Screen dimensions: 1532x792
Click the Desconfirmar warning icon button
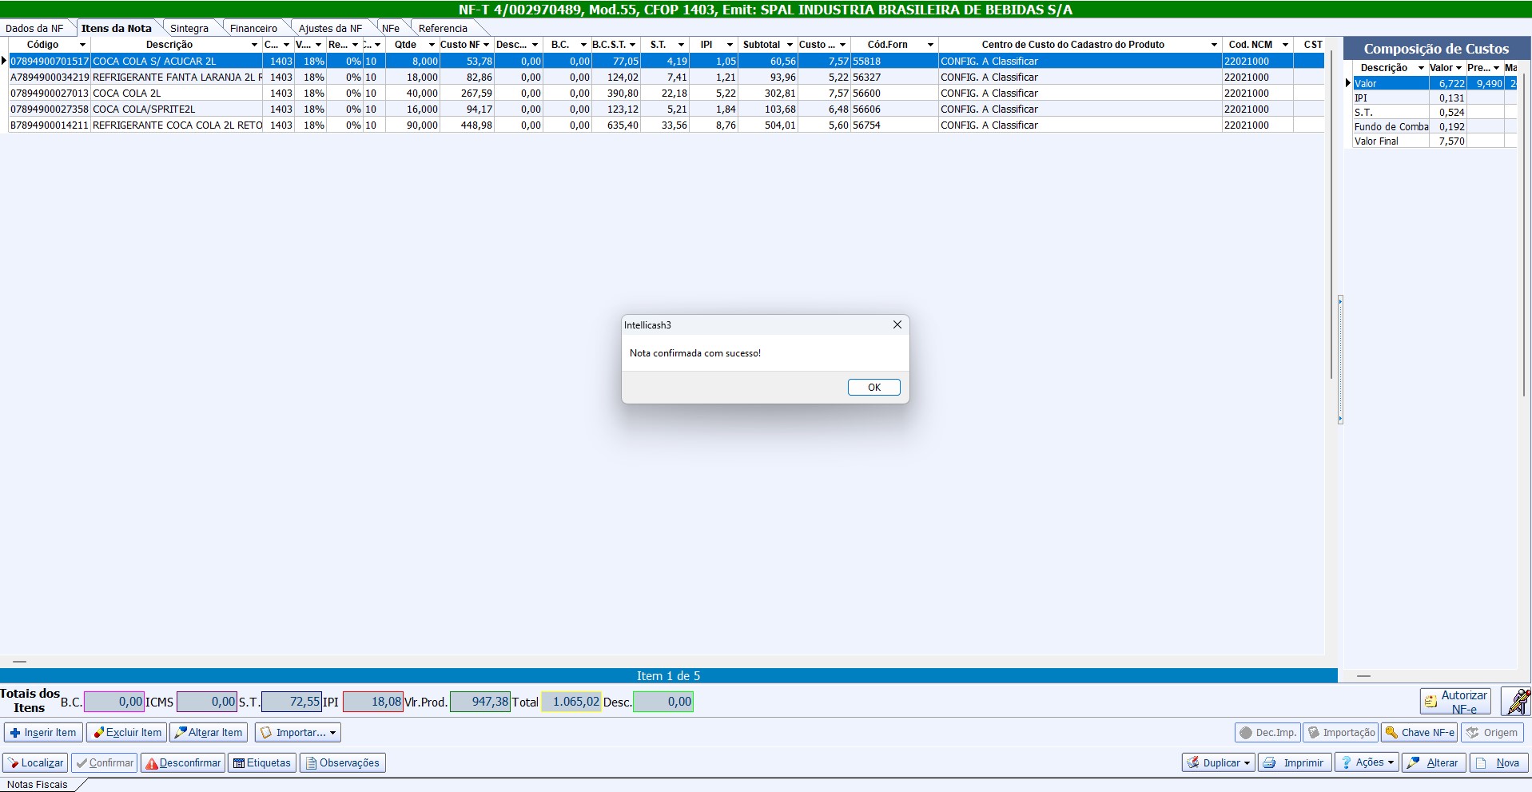tap(183, 763)
